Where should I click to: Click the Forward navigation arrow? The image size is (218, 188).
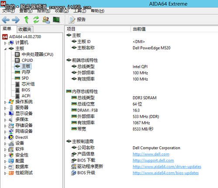click(x=16, y=20)
